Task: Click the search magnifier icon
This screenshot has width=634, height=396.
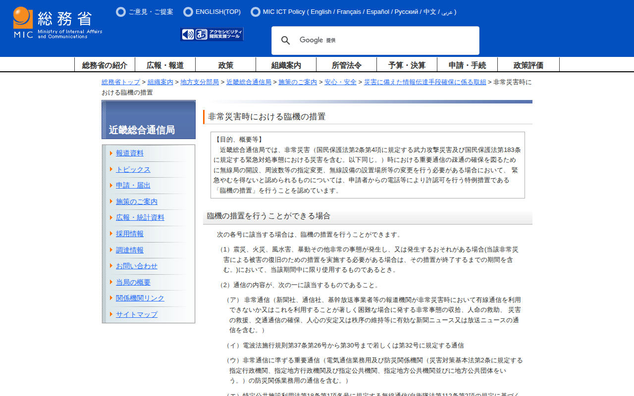Action: (x=286, y=41)
